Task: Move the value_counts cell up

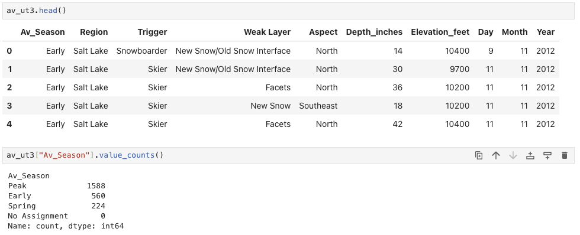Action: coord(496,155)
